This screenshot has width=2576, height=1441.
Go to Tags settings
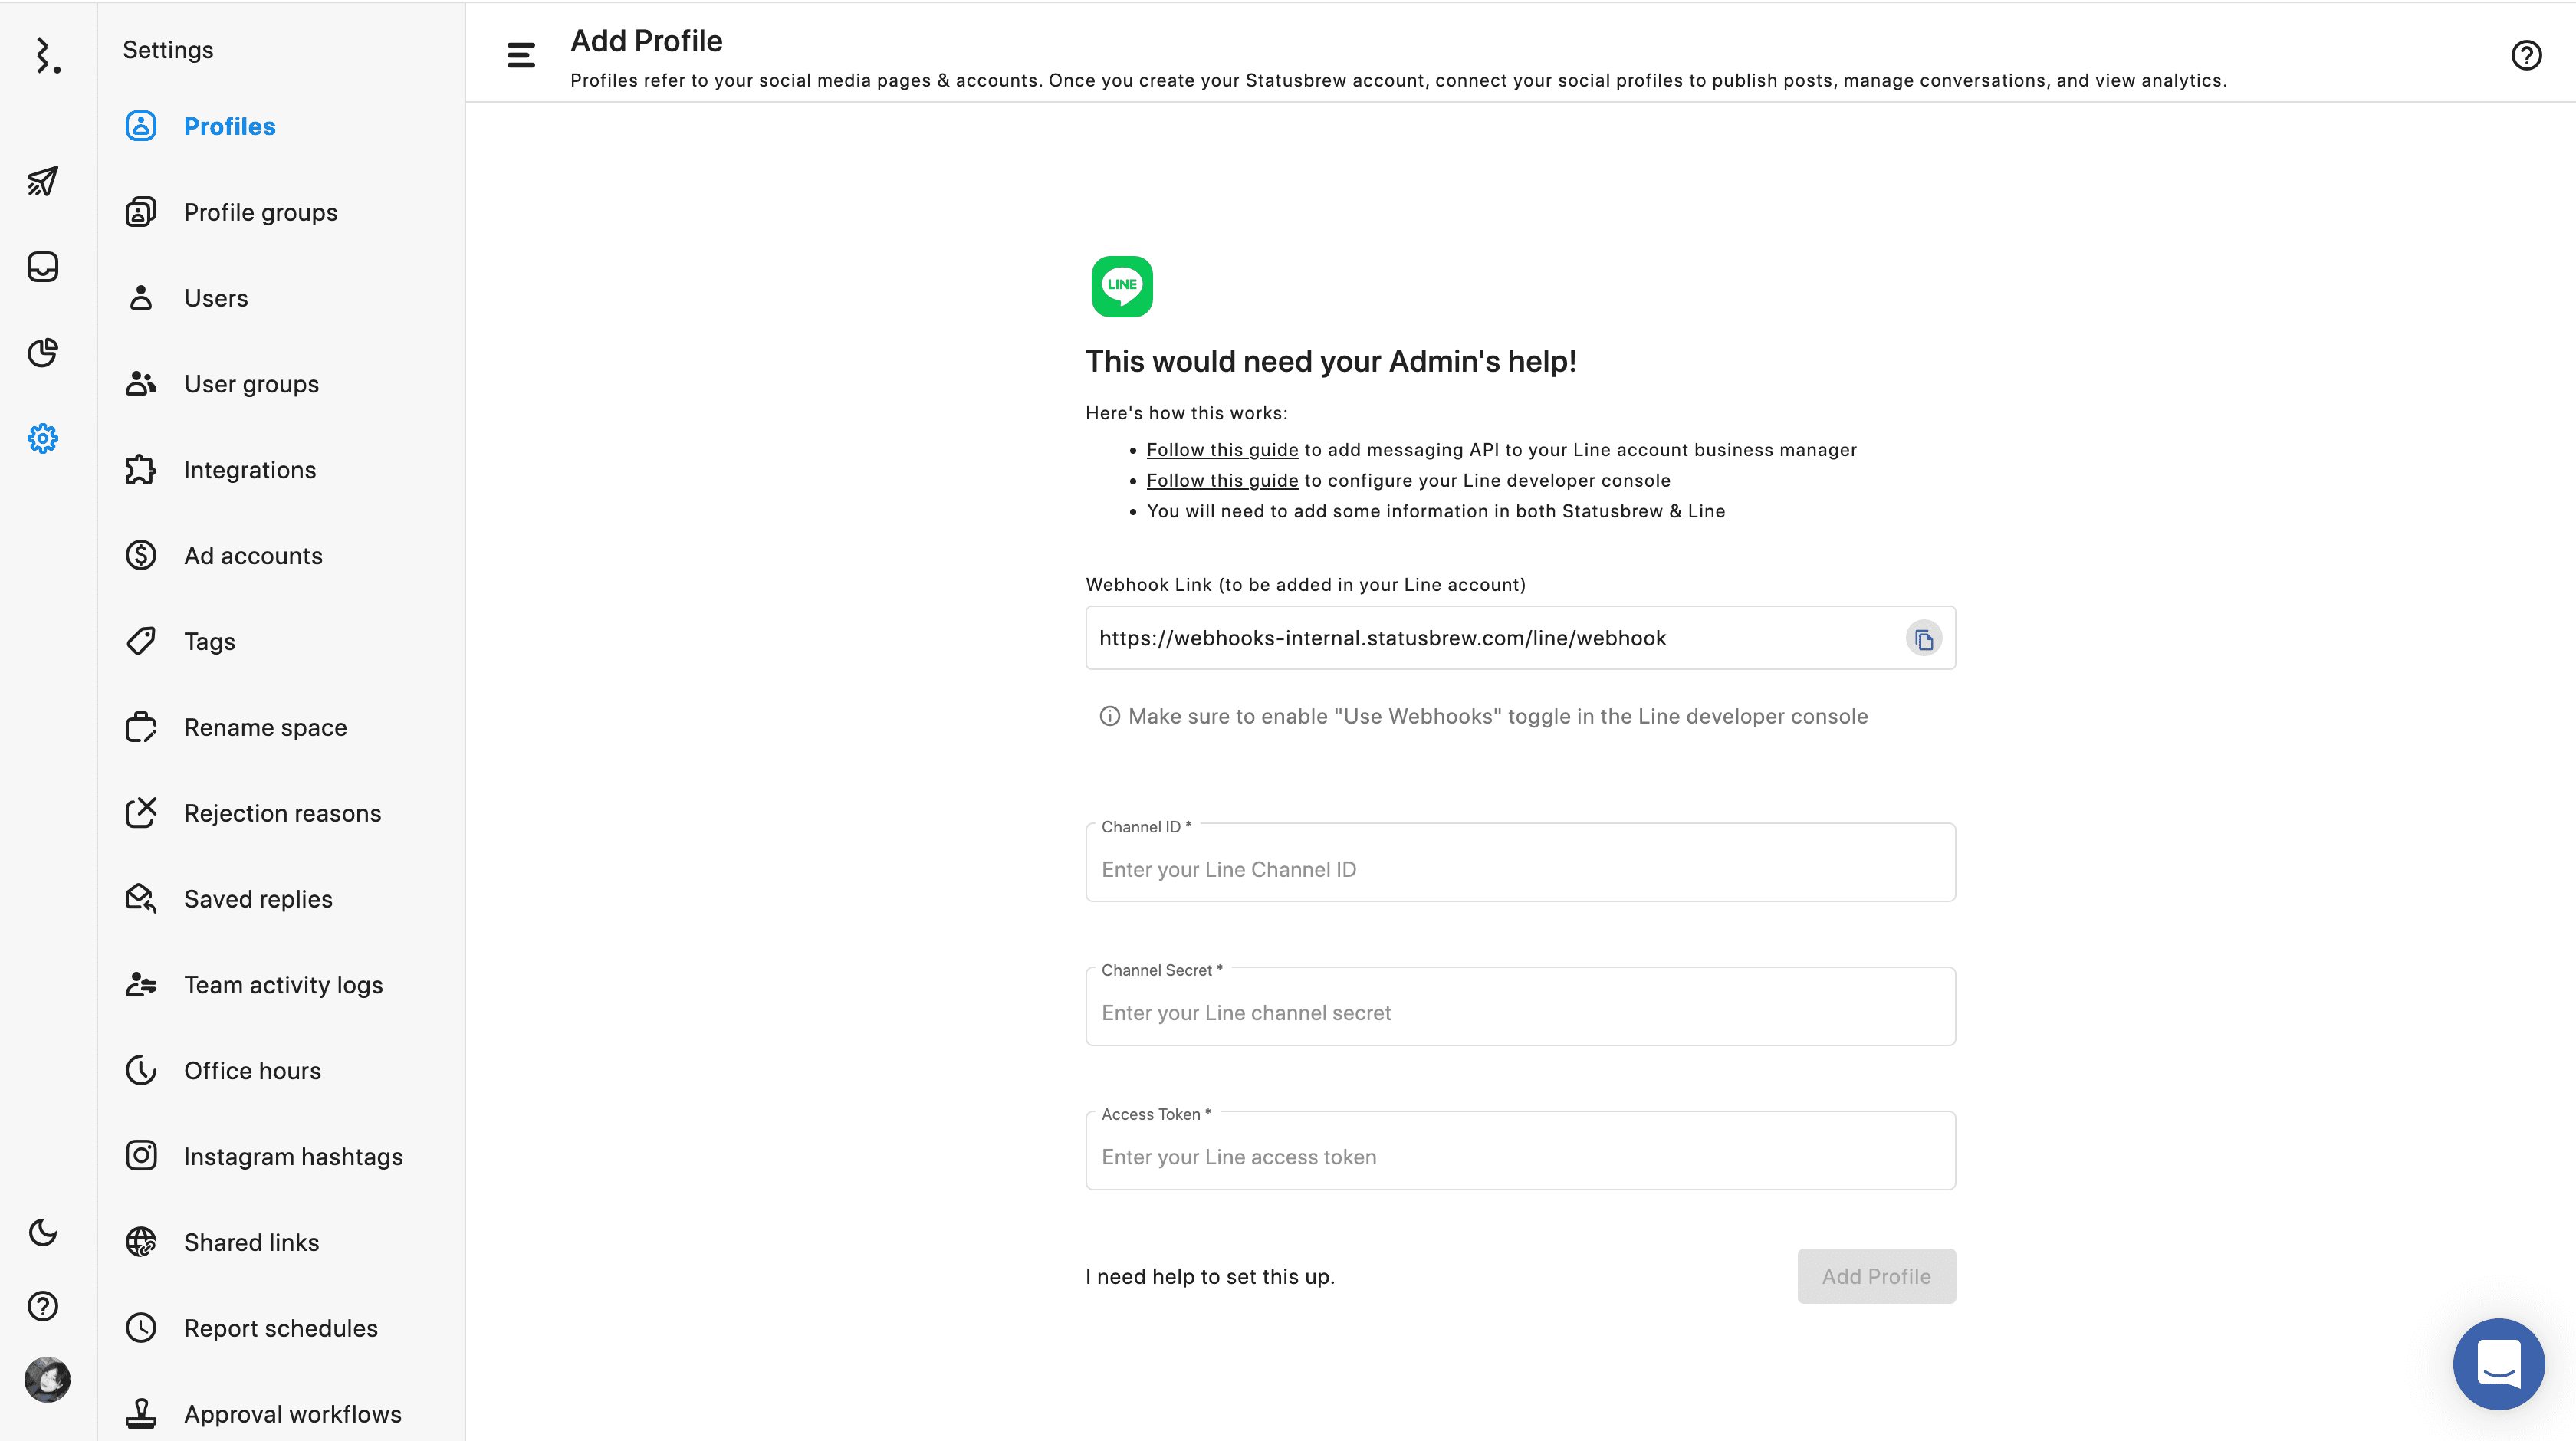(x=209, y=642)
